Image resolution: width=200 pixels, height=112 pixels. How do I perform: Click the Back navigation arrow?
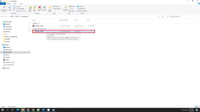coord(2,16)
